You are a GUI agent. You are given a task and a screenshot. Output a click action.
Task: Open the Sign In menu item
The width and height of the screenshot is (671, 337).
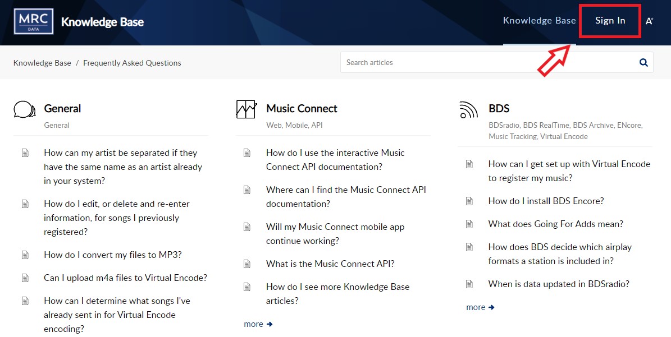[610, 21]
